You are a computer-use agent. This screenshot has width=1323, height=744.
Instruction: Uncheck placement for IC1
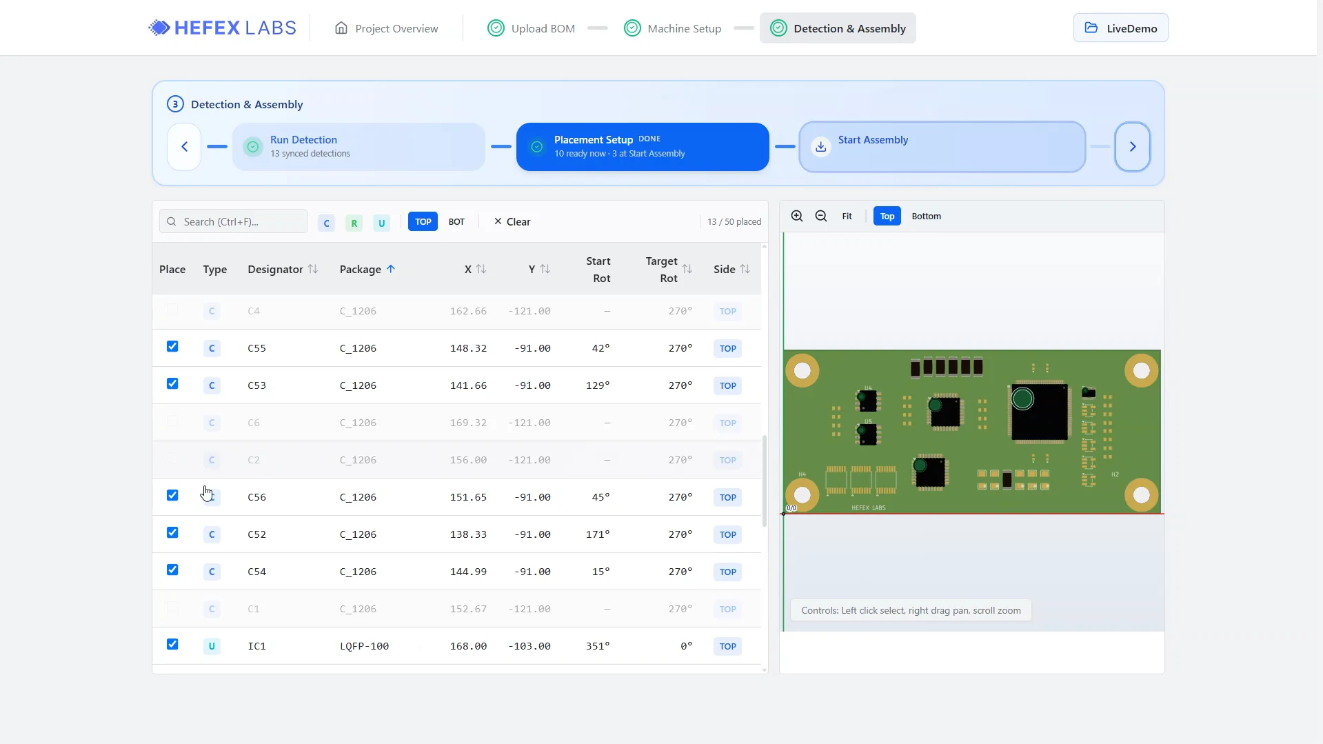pos(172,644)
